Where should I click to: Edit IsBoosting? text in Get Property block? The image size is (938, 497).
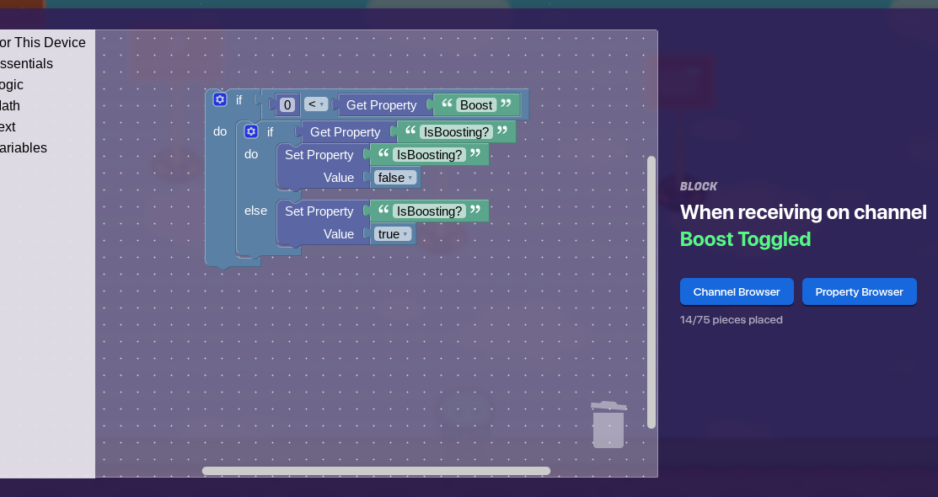tap(455, 132)
